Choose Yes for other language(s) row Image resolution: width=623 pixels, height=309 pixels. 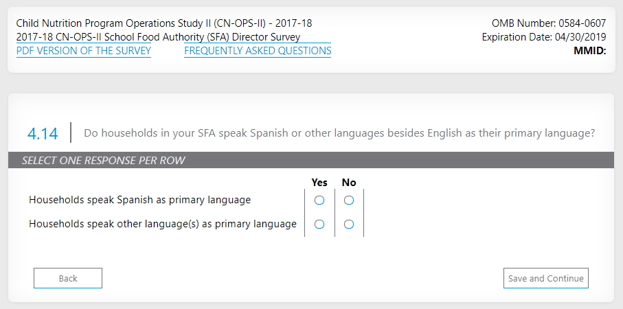(319, 225)
